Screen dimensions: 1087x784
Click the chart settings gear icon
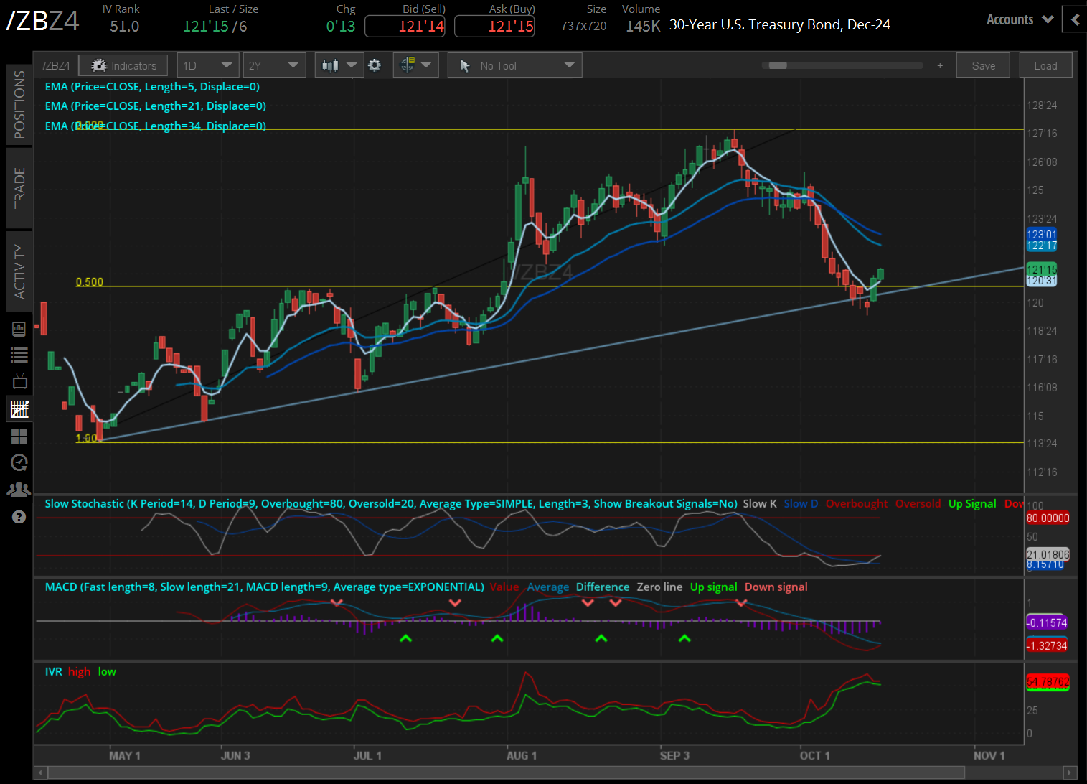pos(375,65)
